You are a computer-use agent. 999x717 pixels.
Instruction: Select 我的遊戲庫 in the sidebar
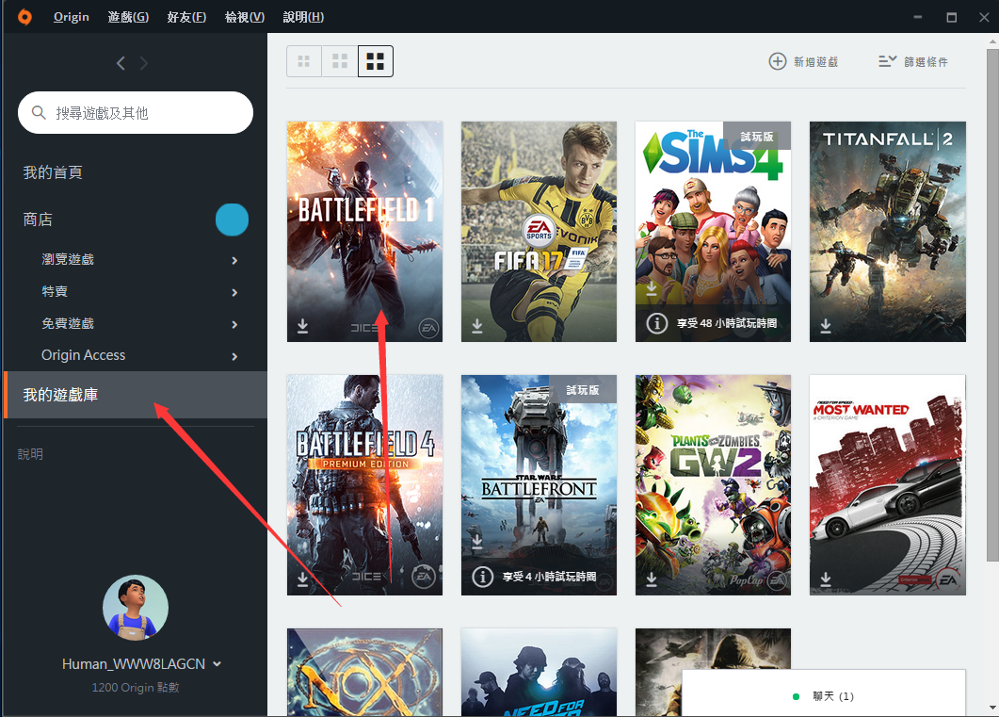pyautogui.click(x=136, y=395)
